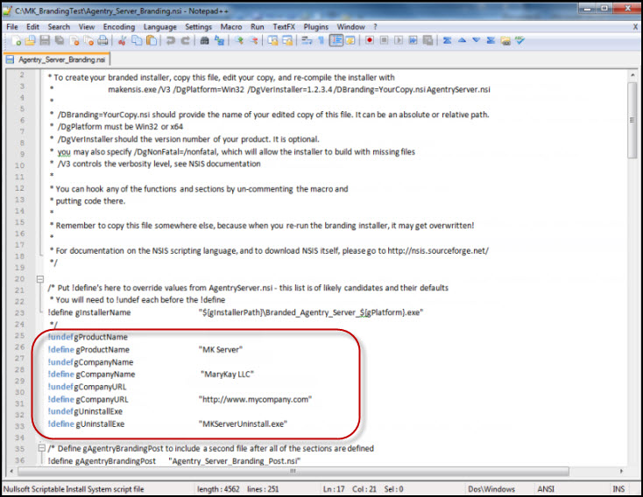The height and width of the screenshot is (497, 643).
Task: Click the Cut scissors icon
Action: pyautogui.click(x=124, y=40)
